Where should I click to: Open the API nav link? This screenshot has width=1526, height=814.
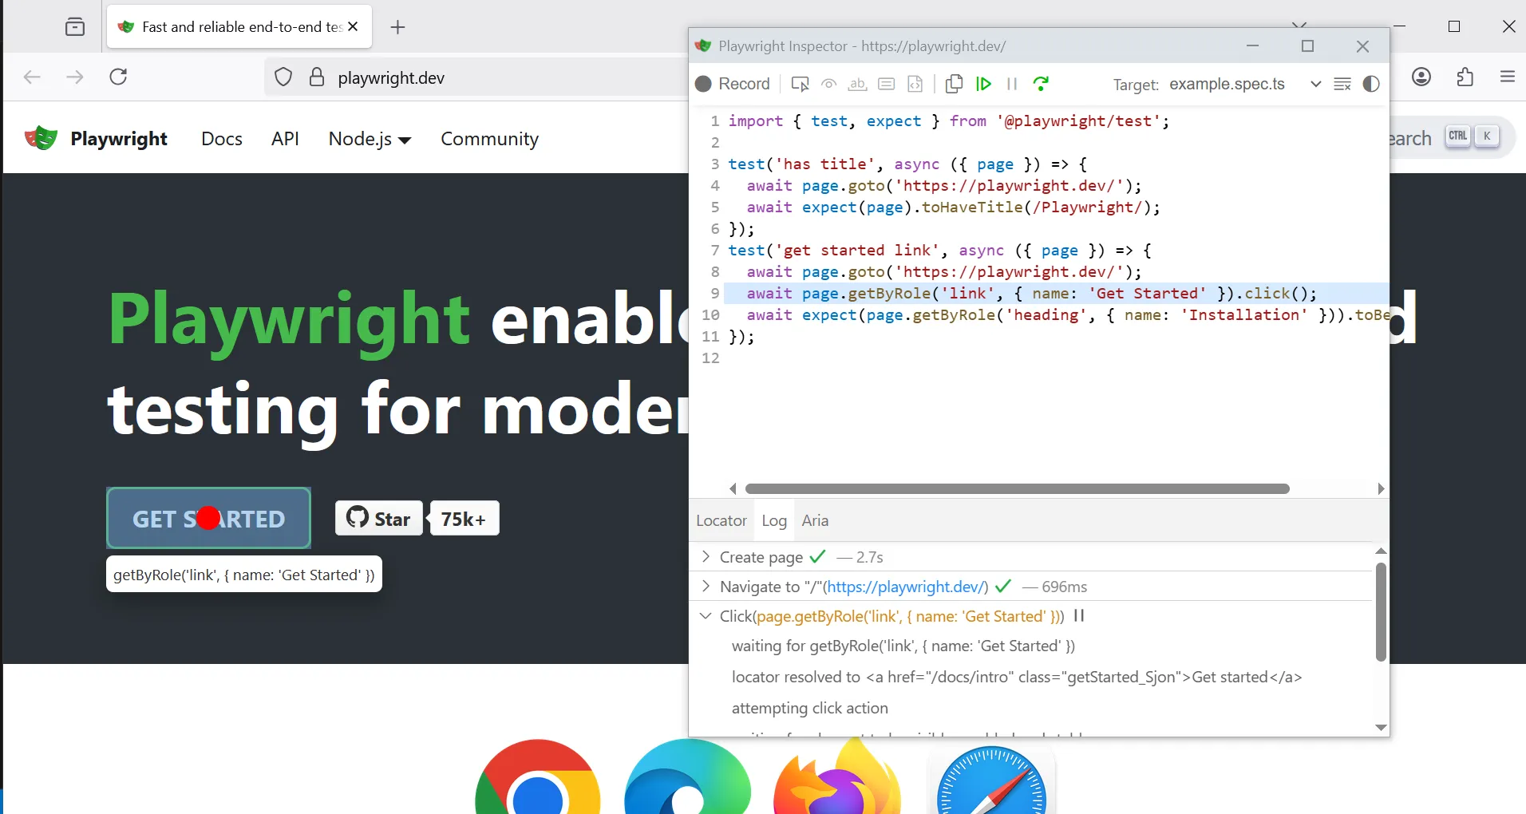[285, 138]
